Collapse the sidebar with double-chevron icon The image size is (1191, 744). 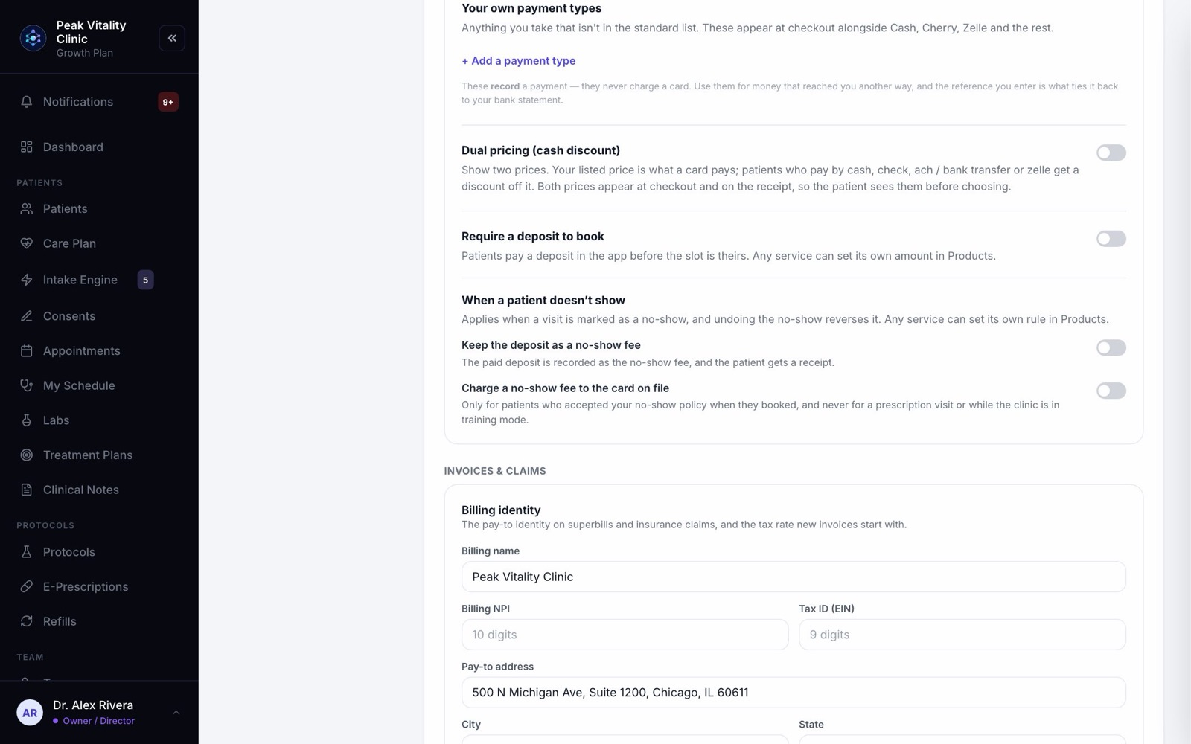(x=172, y=38)
